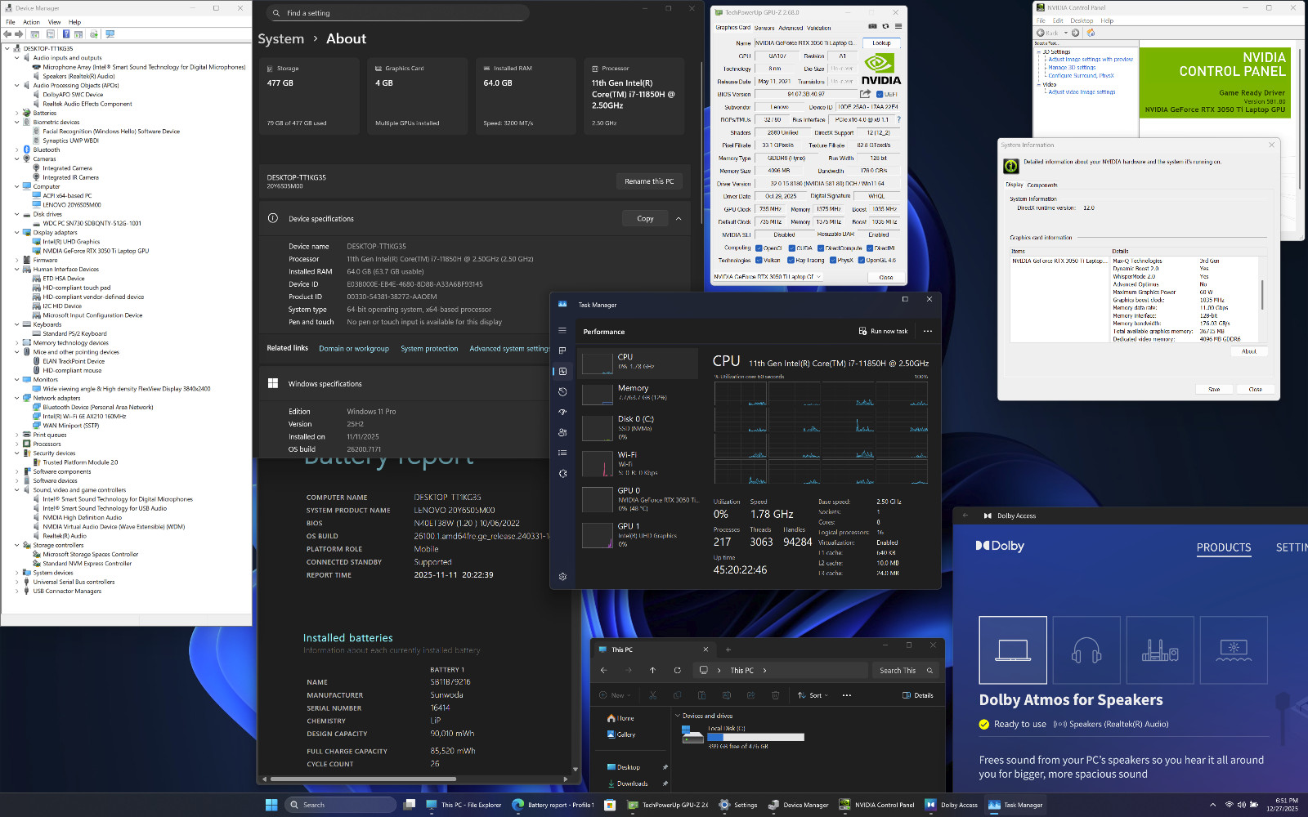Expand Processors node in Device Manager
Image resolution: width=1308 pixels, height=817 pixels.
pos(16,444)
